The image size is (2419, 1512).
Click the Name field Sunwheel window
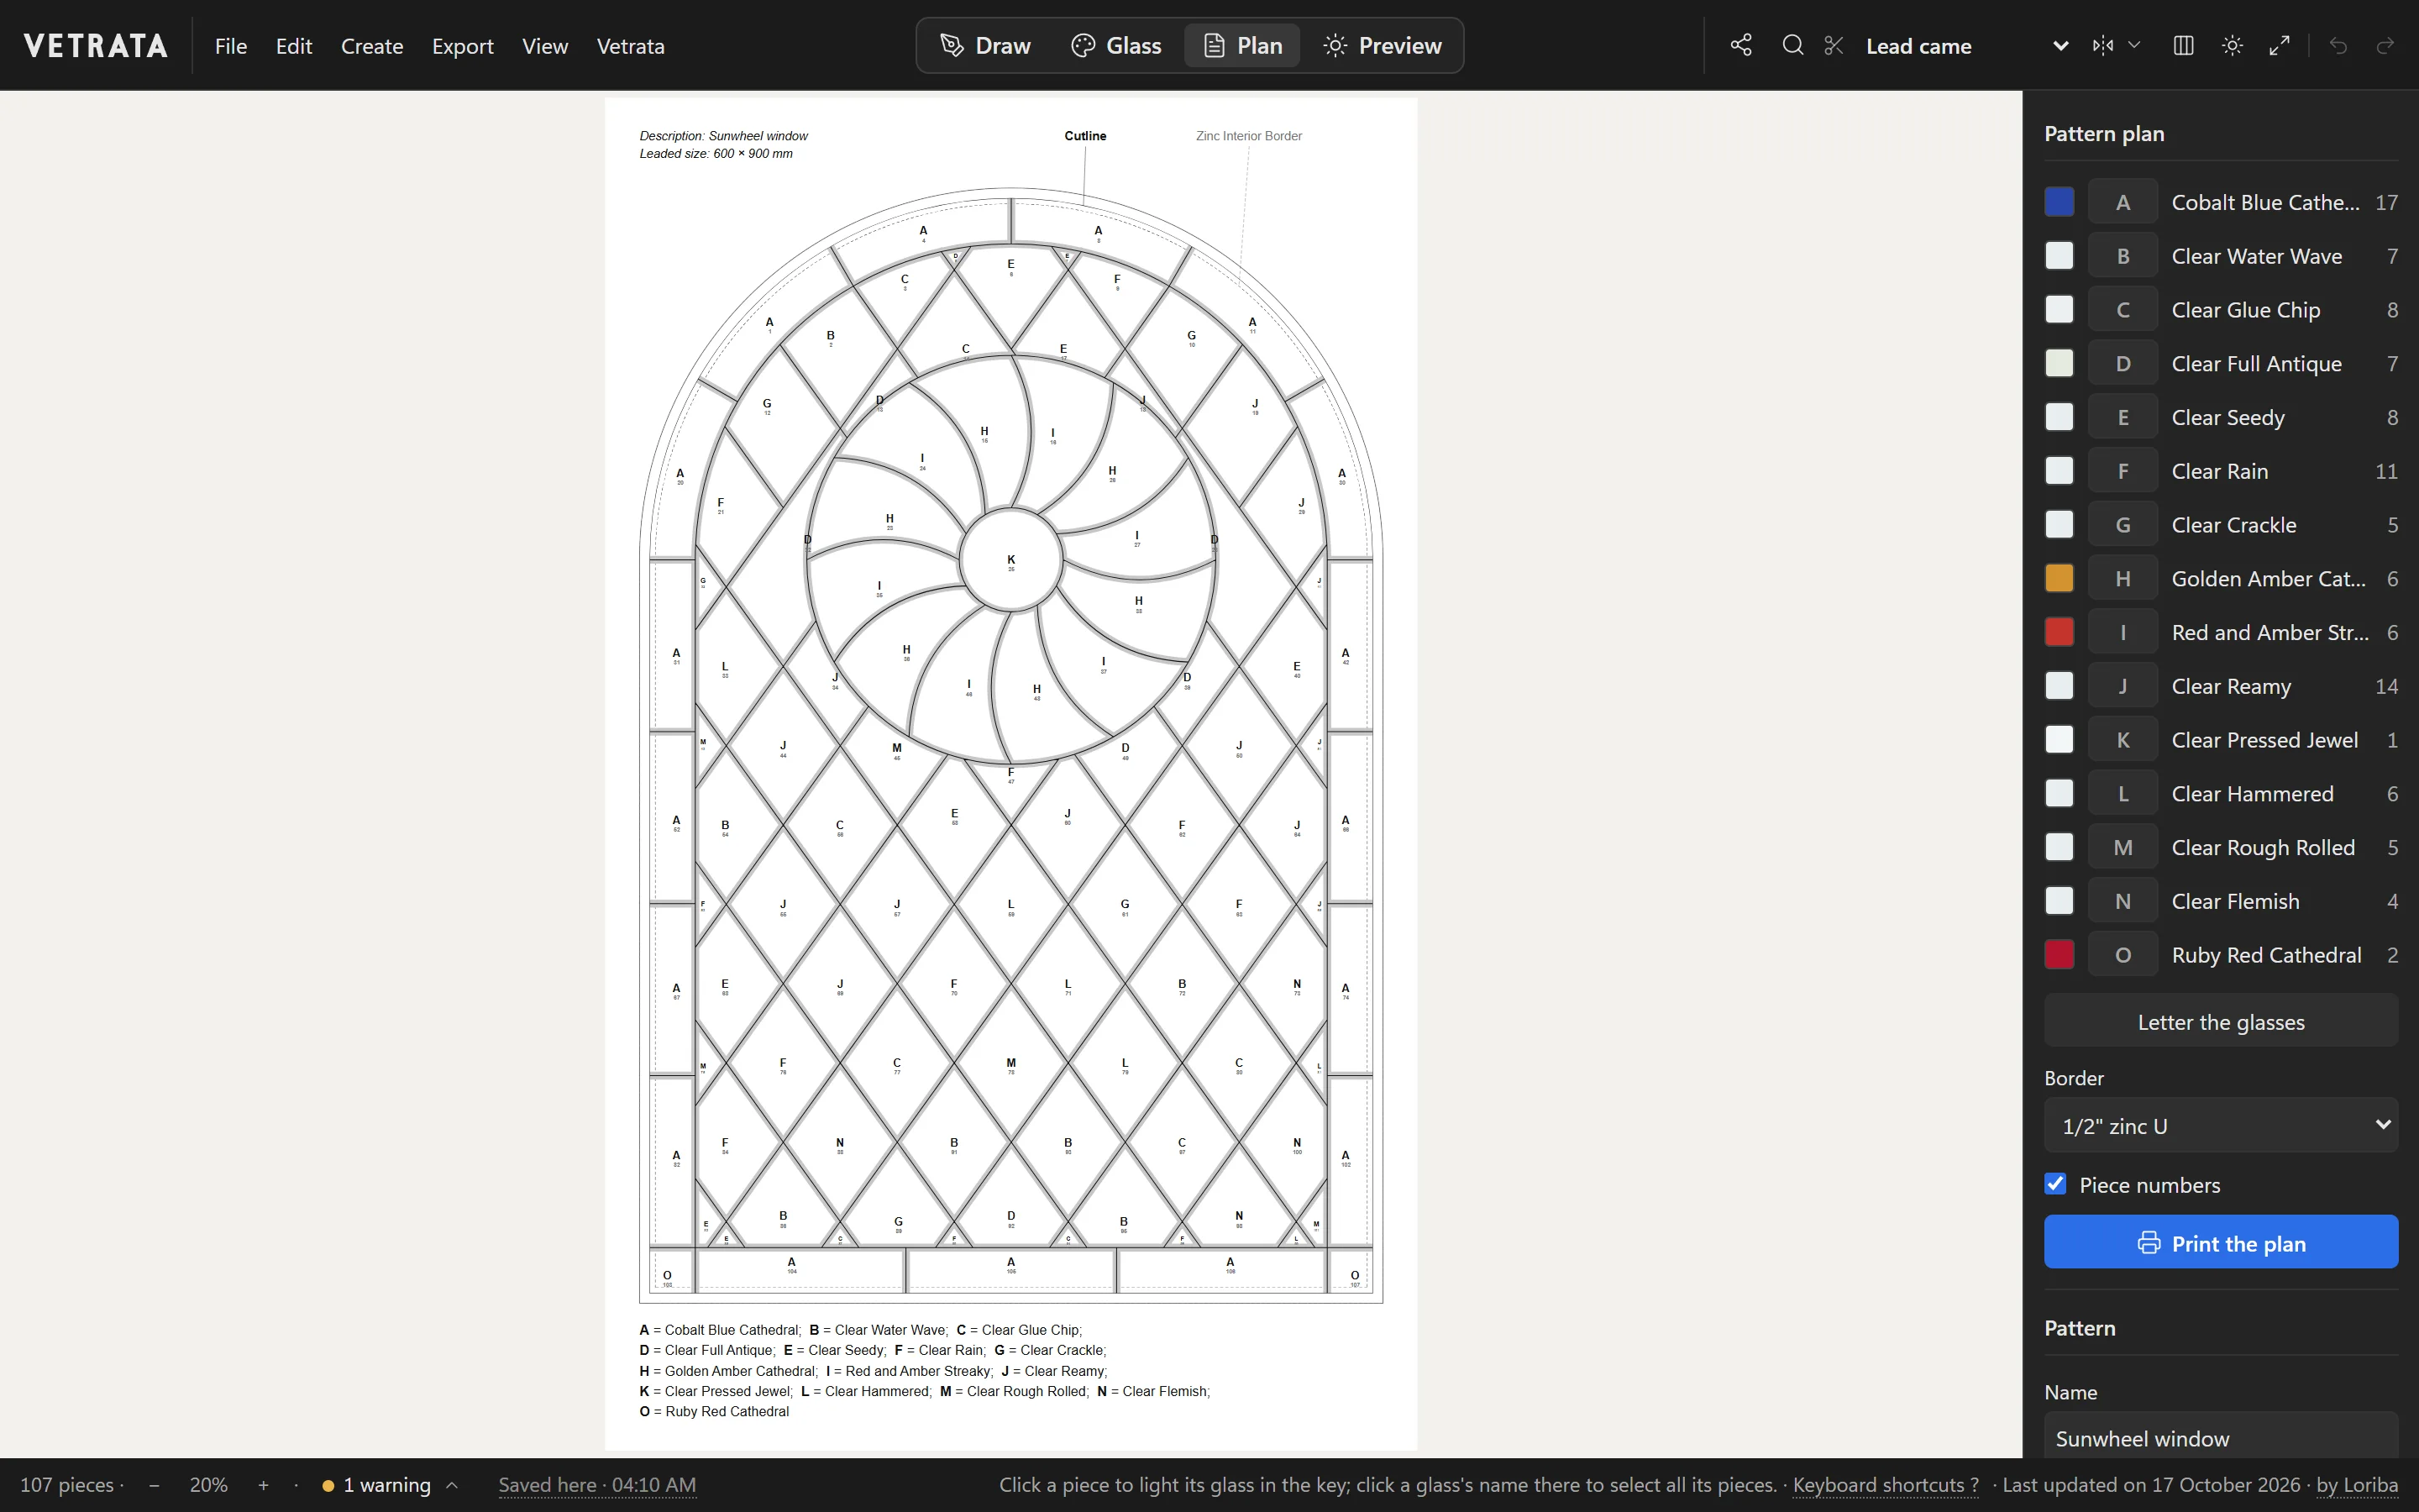click(2221, 1438)
